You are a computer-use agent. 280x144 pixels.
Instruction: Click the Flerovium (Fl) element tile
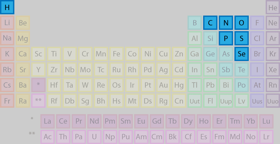click(x=210, y=101)
